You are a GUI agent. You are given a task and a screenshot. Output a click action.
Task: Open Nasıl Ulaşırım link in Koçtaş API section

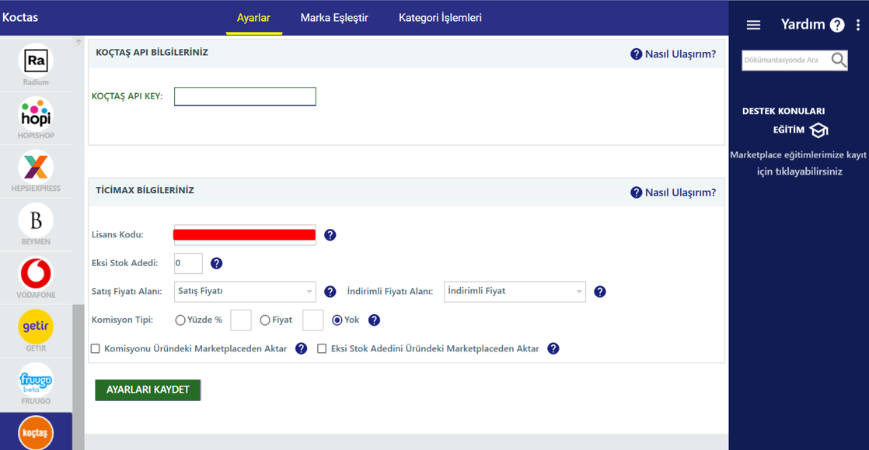tap(673, 54)
